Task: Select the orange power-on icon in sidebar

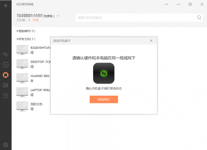Action: pyautogui.click(x=6, y=75)
